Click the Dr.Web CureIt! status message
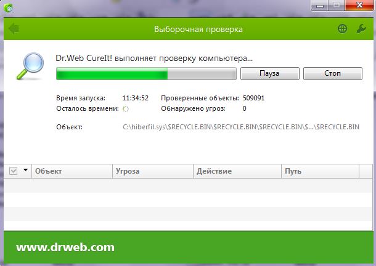 pos(154,58)
